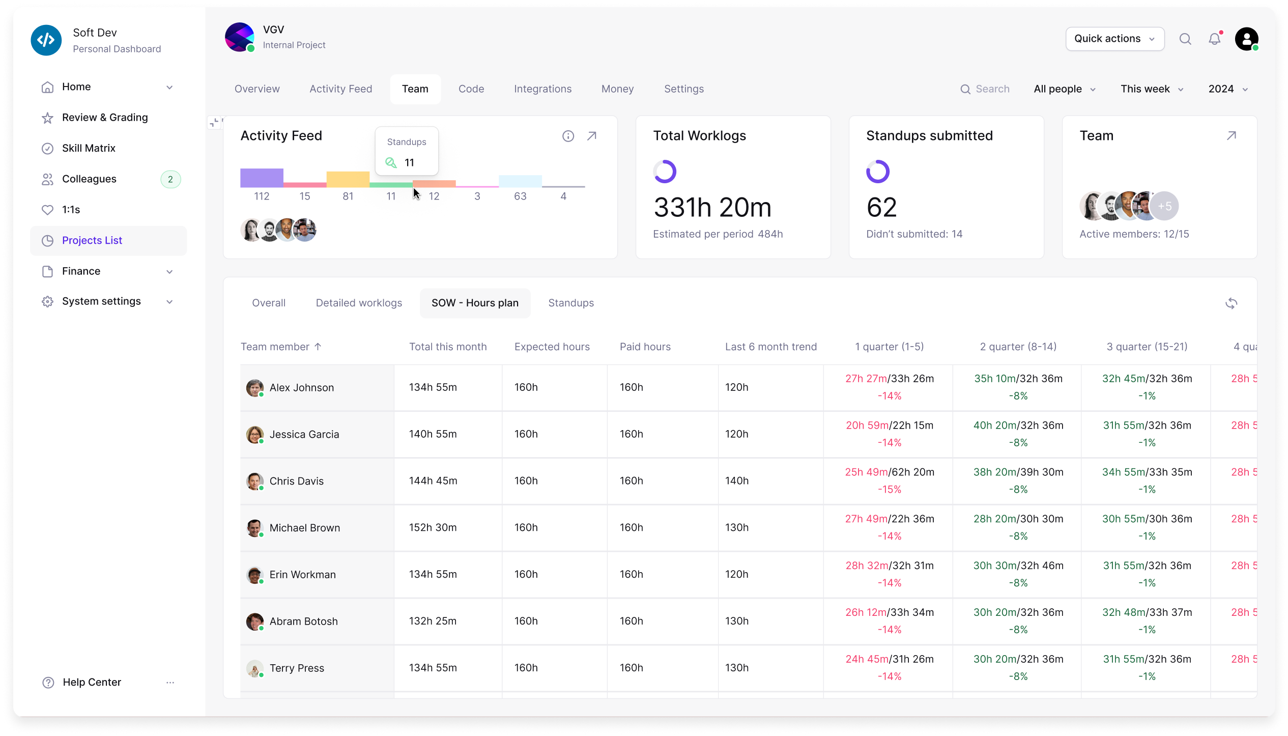This screenshot has height=736, width=1288.
Task: Open the search magnifier icon in top bar
Action: pos(1186,39)
